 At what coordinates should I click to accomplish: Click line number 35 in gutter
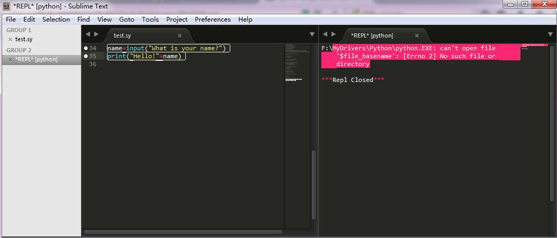click(93, 57)
